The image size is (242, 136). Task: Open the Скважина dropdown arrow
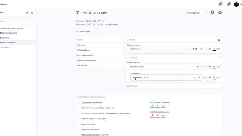pyautogui.click(x=189, y=49)
